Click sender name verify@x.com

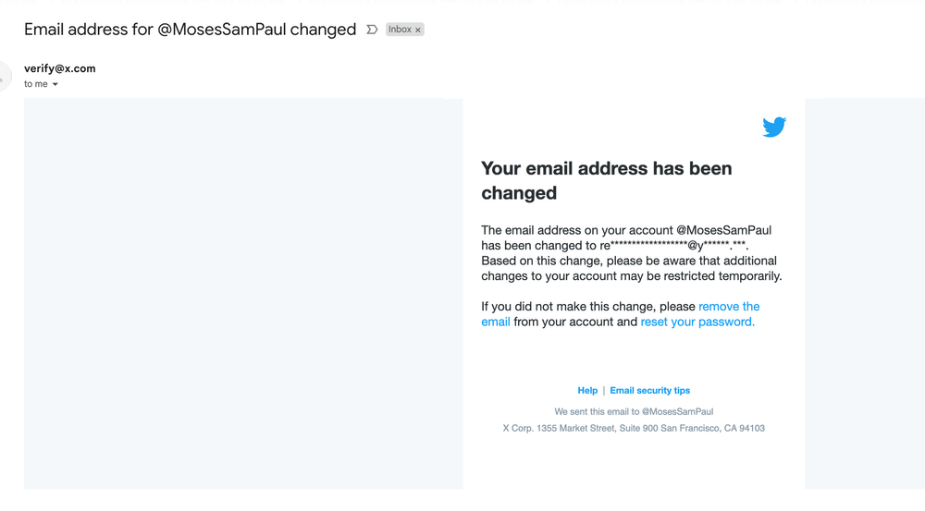(x=59, y=68)
